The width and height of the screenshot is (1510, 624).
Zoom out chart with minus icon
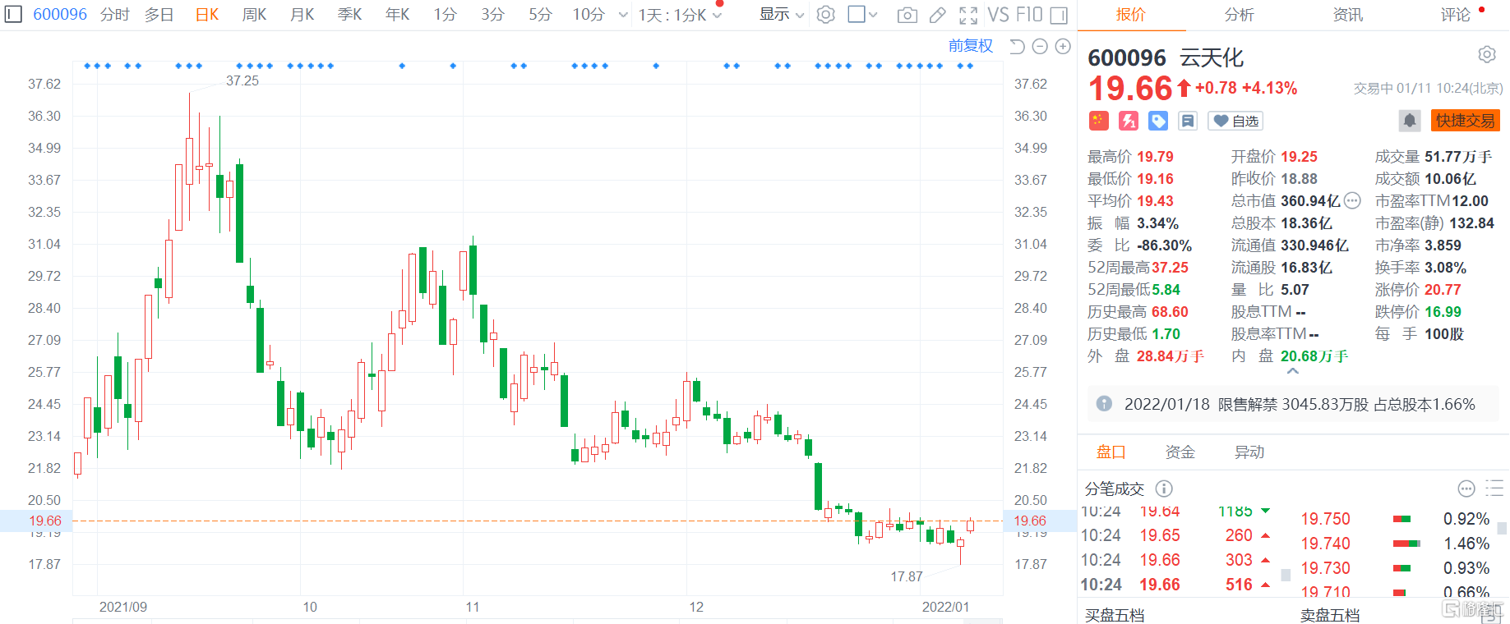(1040, 47)
